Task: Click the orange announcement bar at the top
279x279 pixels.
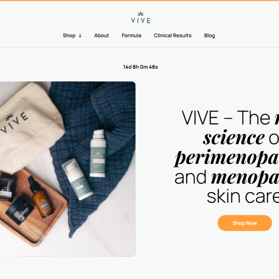Action: [139, 0]
